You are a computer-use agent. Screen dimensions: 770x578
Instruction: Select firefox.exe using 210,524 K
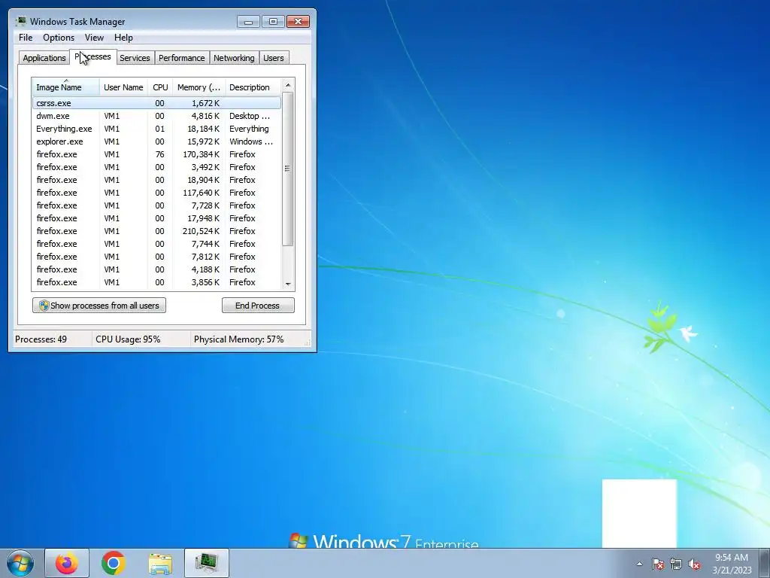(x=156, y=231)
